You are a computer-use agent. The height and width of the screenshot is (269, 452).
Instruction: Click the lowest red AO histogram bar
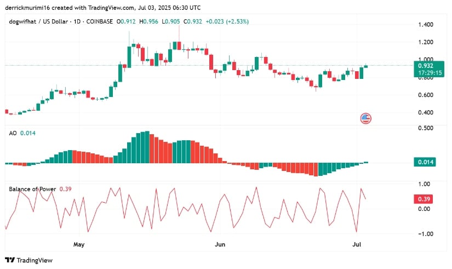[316, 169]
